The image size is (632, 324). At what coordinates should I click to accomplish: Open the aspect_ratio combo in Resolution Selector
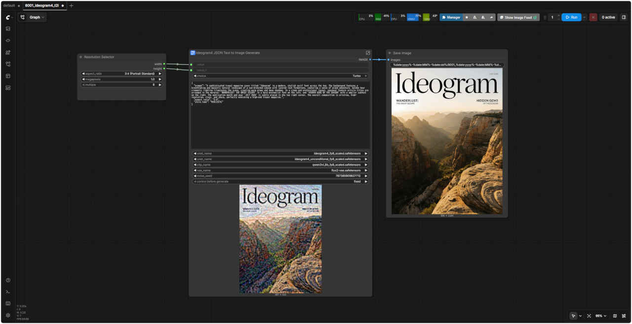tap(121, 73)
